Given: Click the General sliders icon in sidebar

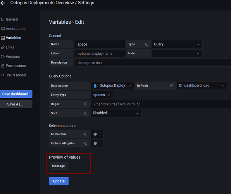Looking at the screenshot, I should (3, 19).
